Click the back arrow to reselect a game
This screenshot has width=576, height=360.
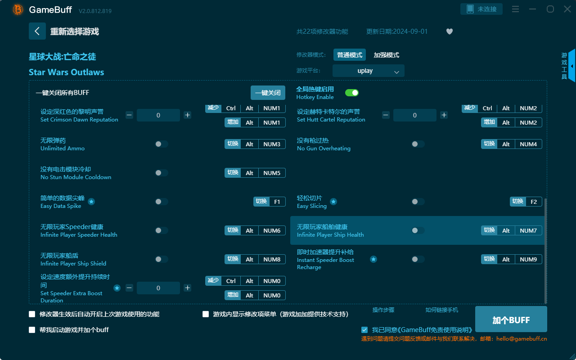pyautogui.click(x=37, y=31)
